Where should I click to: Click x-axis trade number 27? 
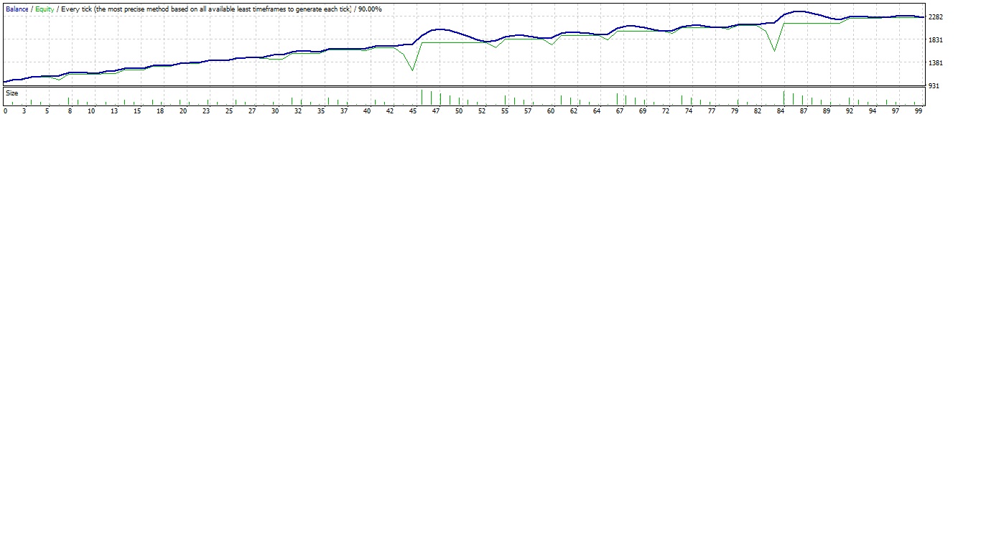pos(252,111)
